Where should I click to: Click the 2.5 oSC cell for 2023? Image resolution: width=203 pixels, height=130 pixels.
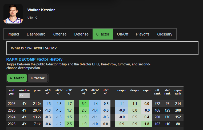coord(69,124)
